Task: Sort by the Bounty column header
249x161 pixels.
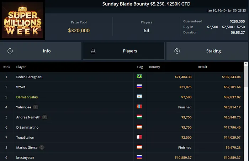Action: (x=154, y=67)
